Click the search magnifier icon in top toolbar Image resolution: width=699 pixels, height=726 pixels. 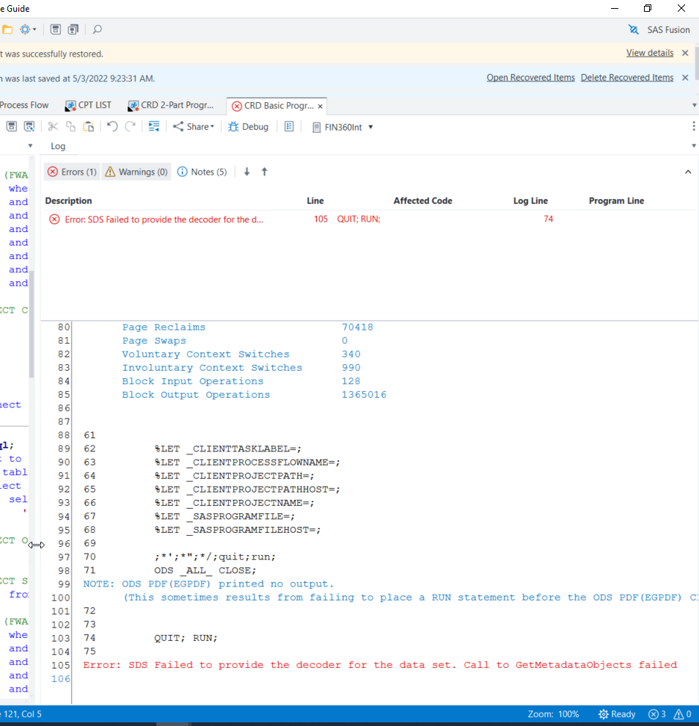click(98, 29)
